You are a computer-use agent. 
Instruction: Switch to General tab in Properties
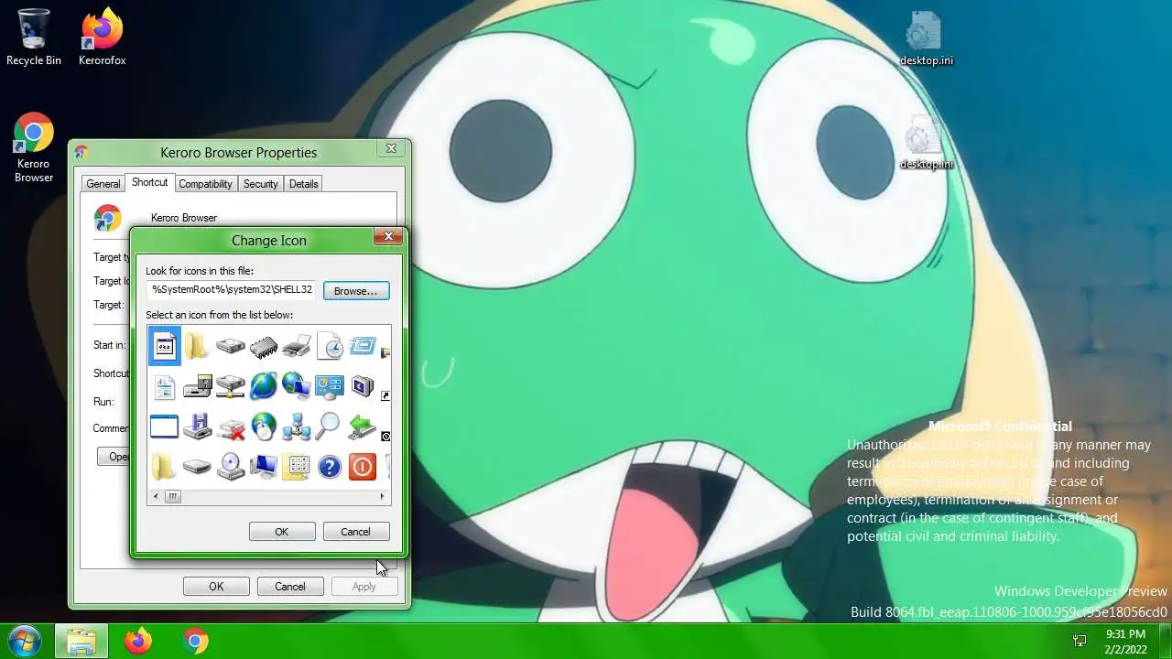coord(103,184)
